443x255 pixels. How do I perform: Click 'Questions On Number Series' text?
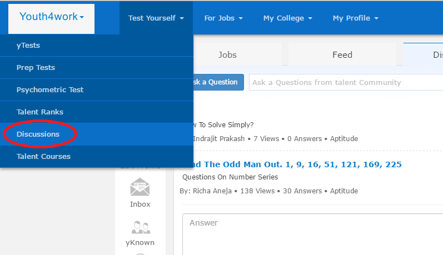pos(230,177)
